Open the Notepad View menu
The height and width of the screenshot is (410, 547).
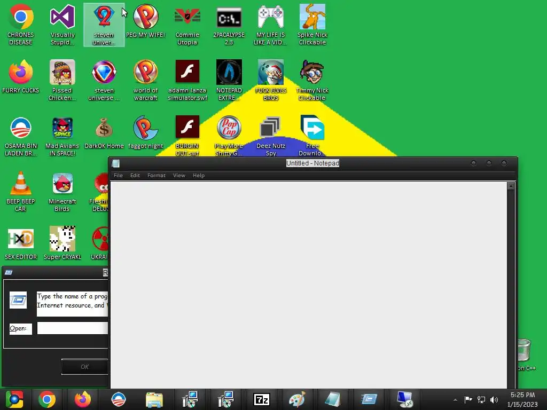(x=179, y=175)
